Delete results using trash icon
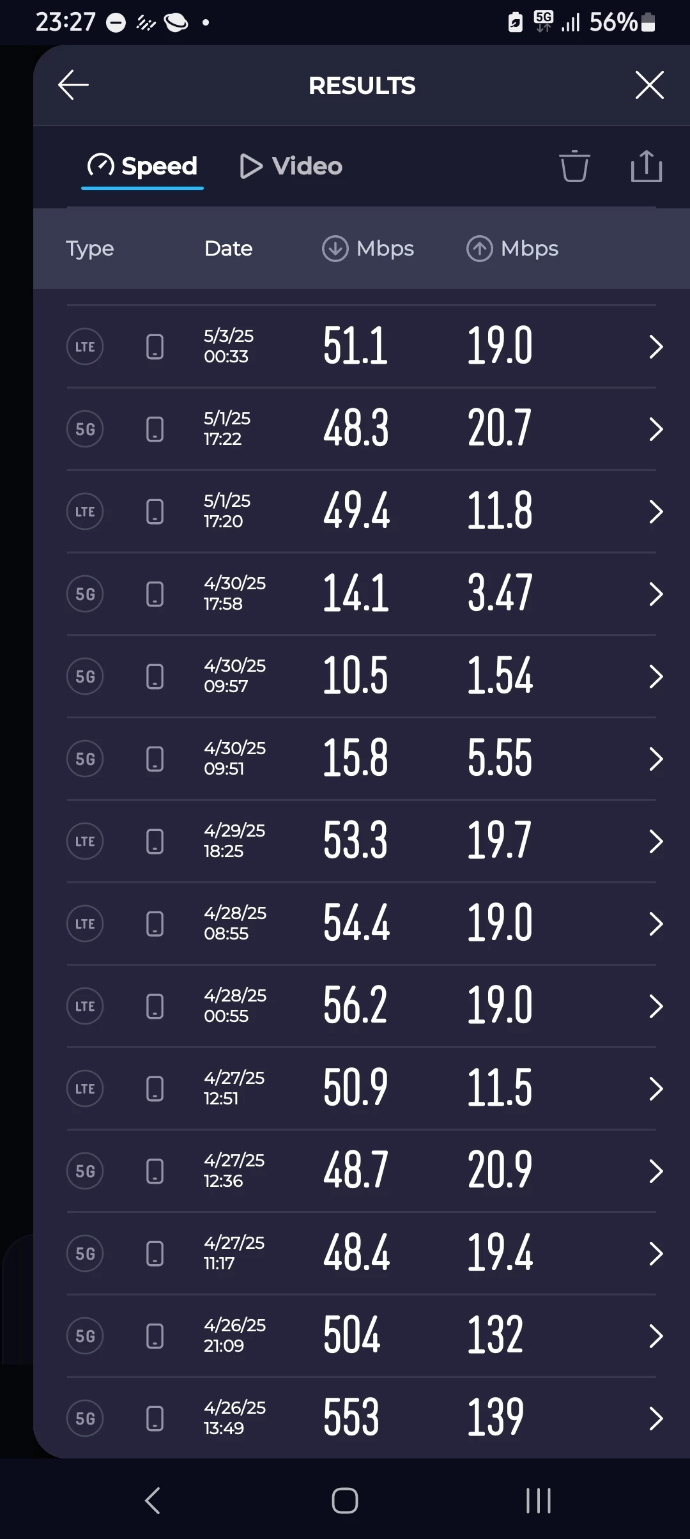Viewport: 690px width, 1539px height. click(x=574, y=166)
